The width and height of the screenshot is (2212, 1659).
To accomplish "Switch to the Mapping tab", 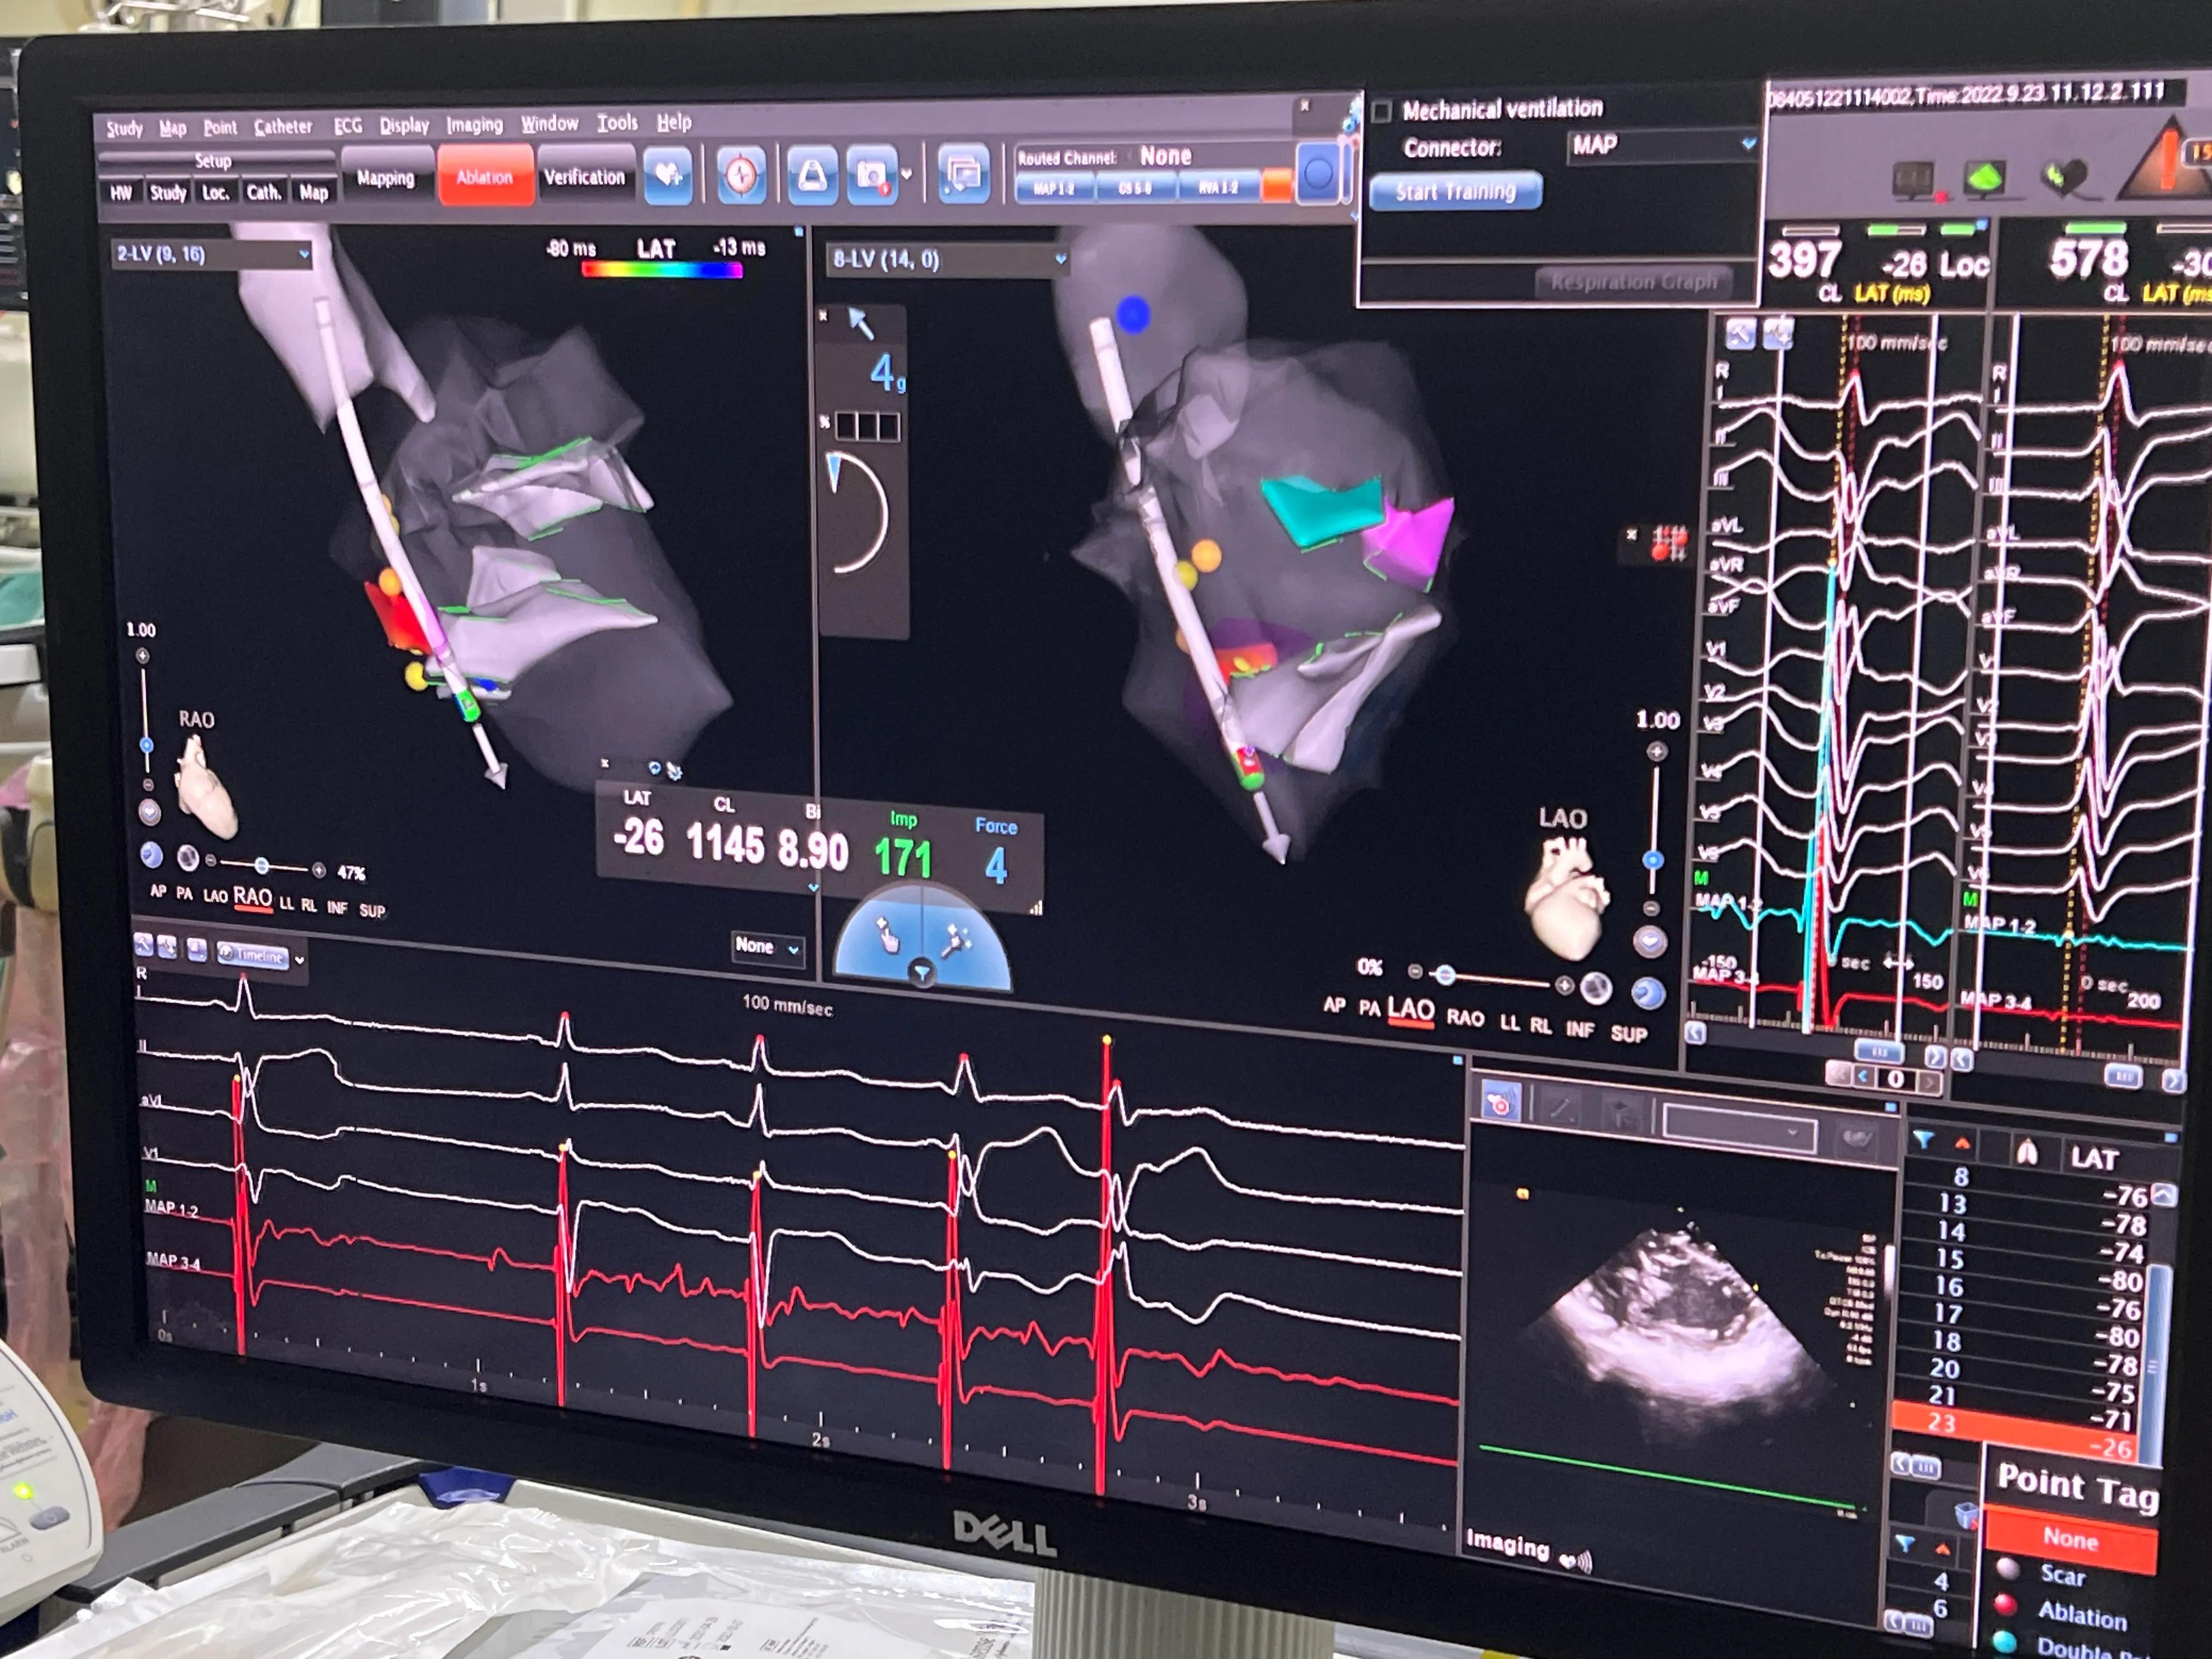I will (385, 178).
